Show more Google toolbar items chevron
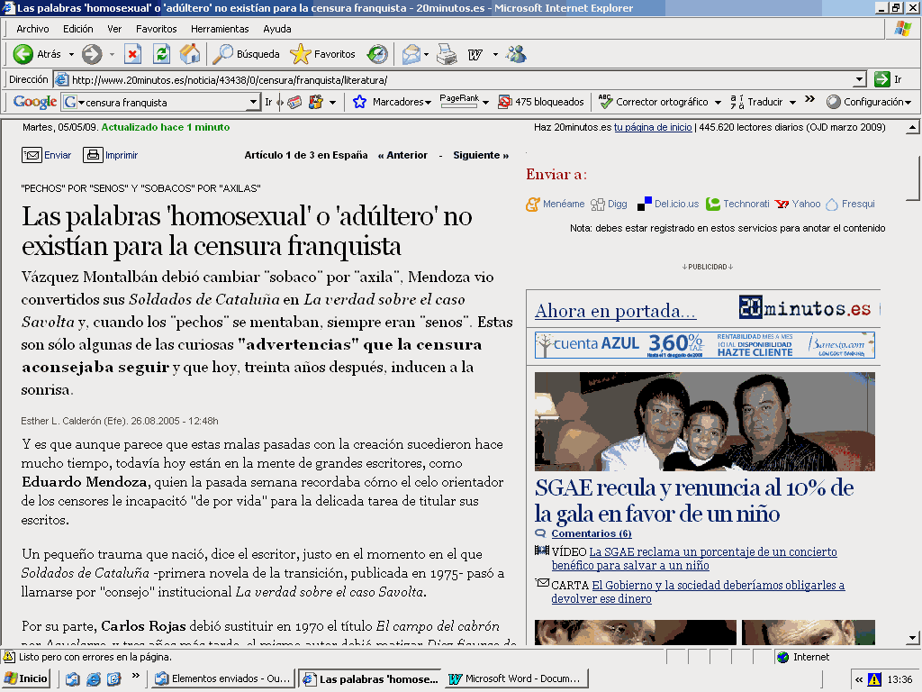 pos(809,99)
